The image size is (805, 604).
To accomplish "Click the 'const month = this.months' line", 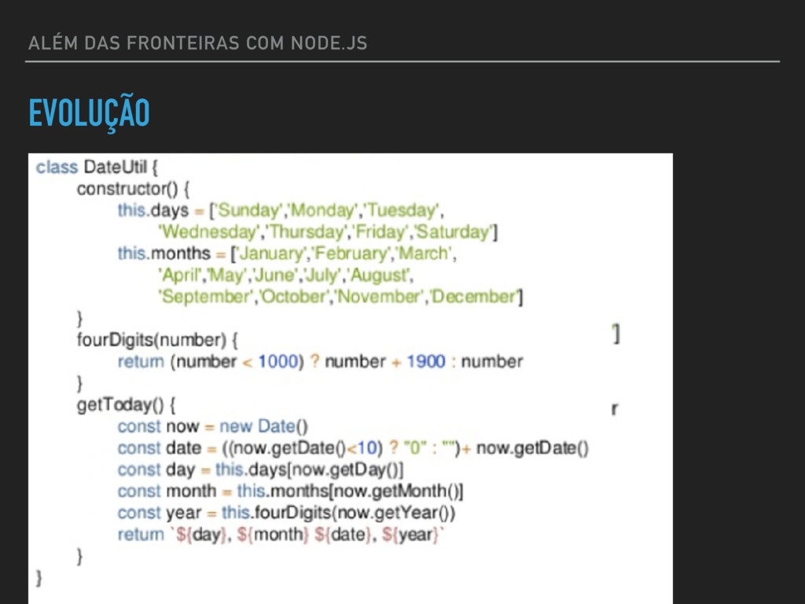I will tap(291, 491).
